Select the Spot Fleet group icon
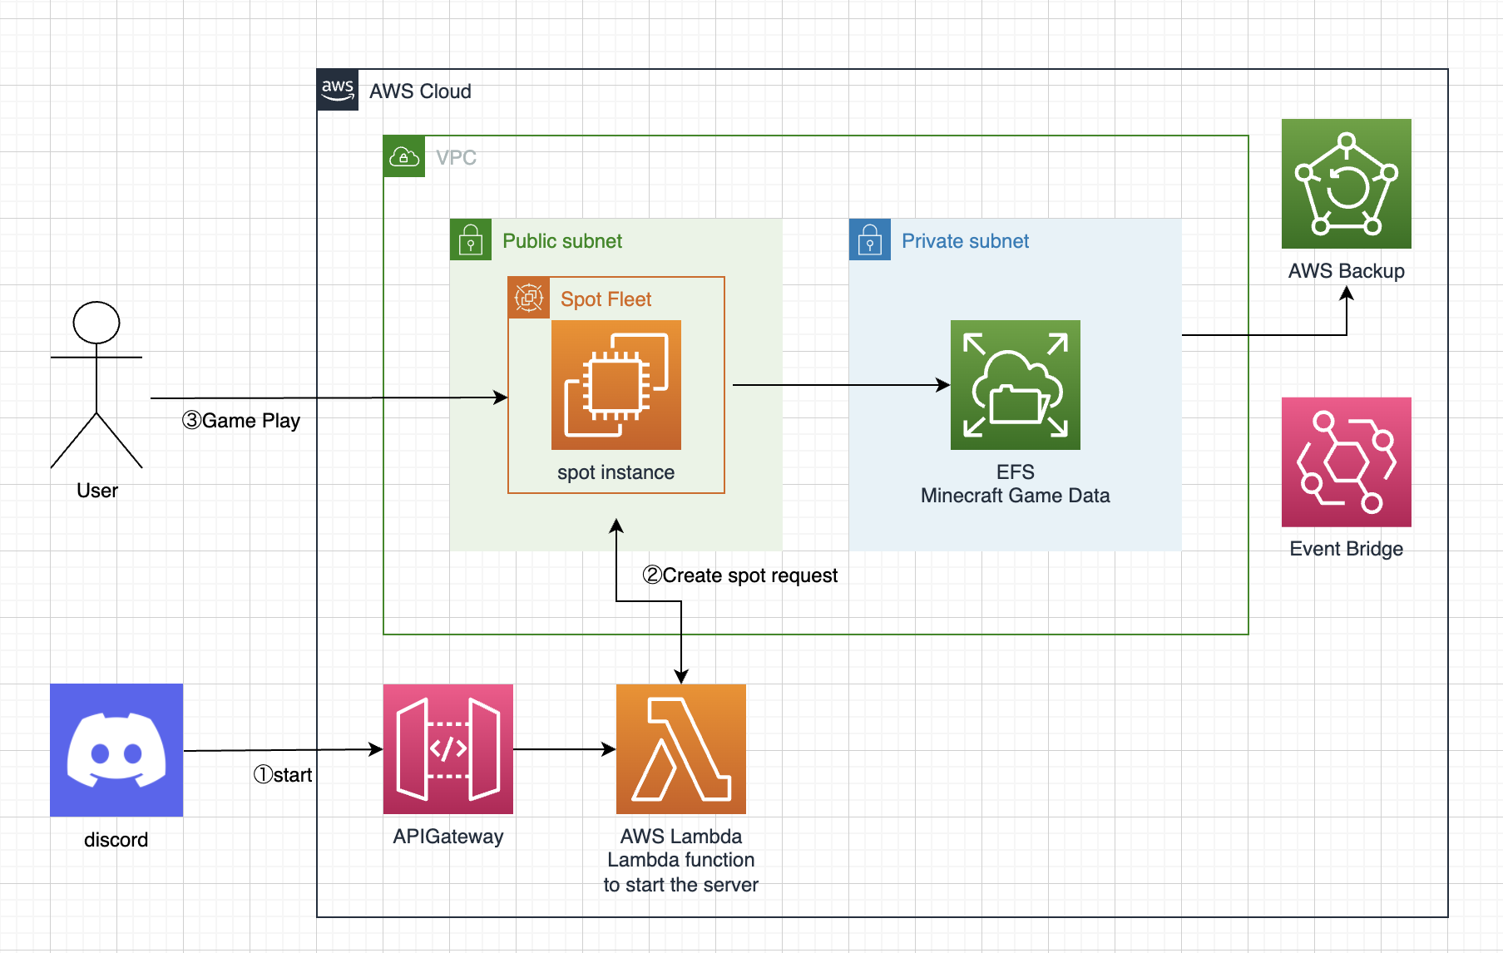 [529, 298]
